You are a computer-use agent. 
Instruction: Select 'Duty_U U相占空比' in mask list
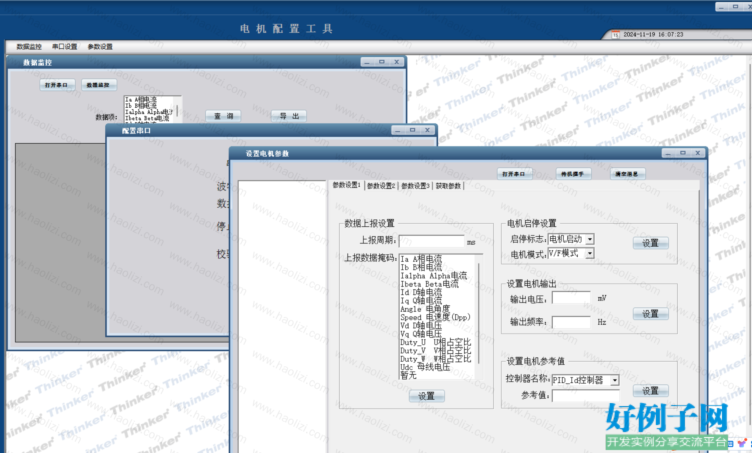(436, 342)
